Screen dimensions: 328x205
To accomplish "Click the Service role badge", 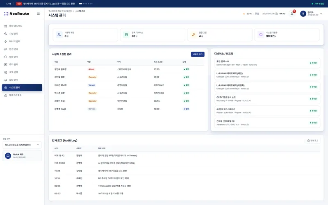I will tap(92, 109).
